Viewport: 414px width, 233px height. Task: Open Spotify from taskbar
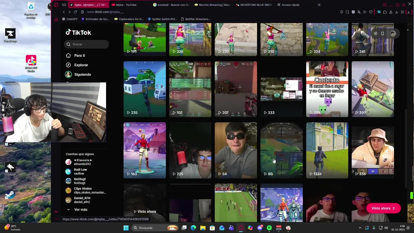(269, 228)
